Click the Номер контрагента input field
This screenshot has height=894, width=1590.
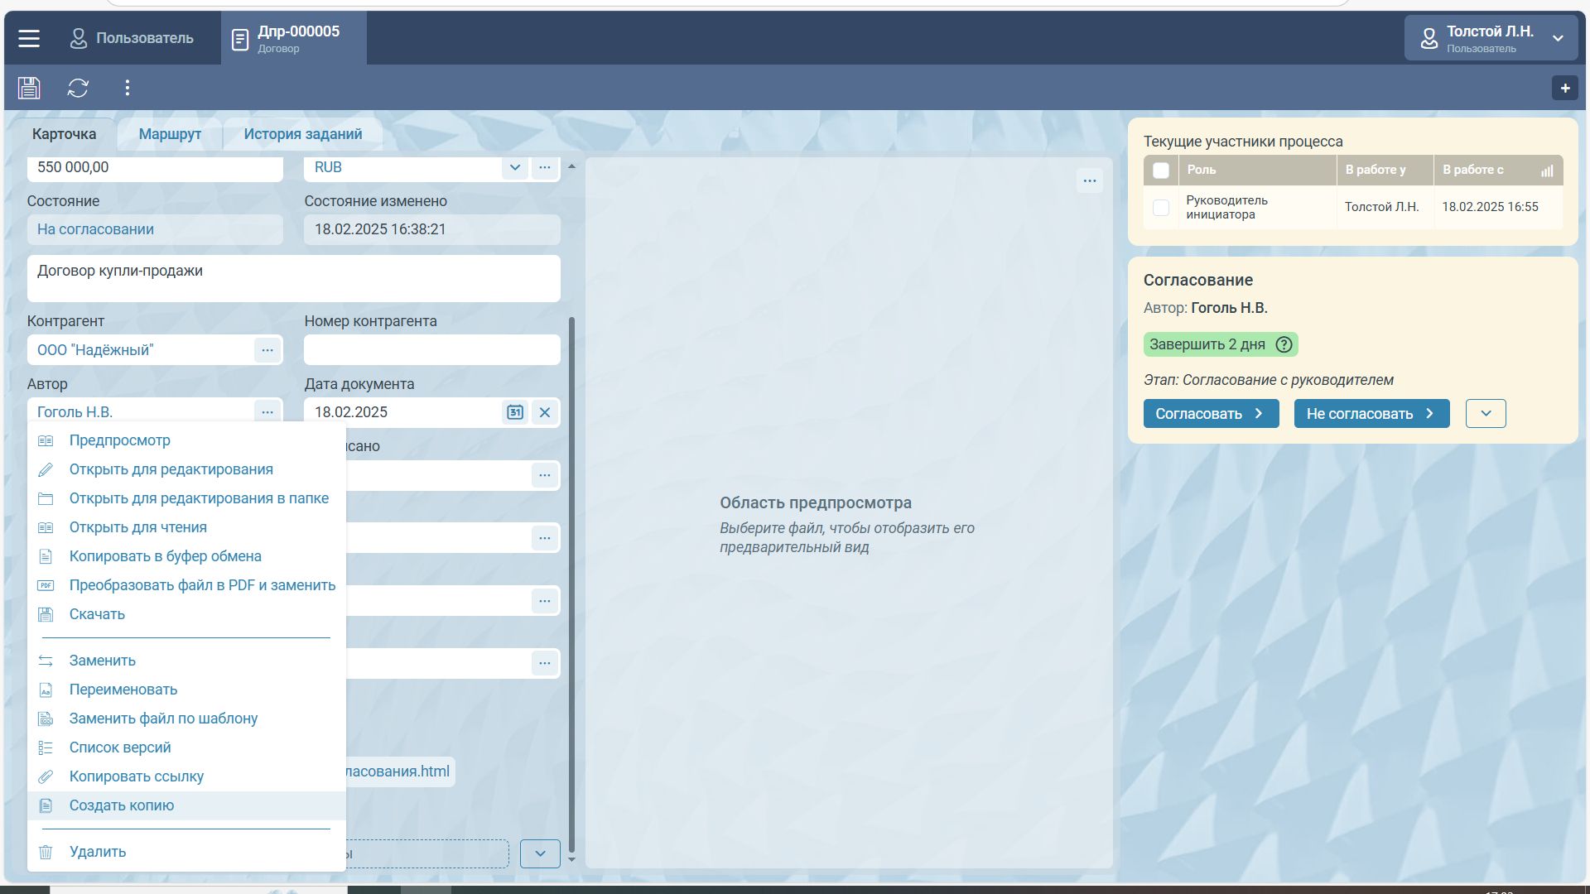tap(431, 350)
